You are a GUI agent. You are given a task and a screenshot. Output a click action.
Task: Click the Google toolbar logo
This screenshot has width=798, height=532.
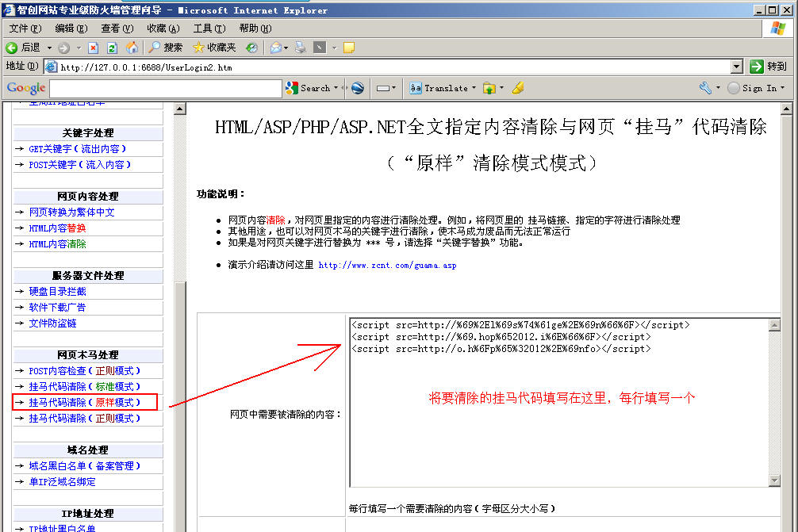pyautogui.click(x=26, y=88)
